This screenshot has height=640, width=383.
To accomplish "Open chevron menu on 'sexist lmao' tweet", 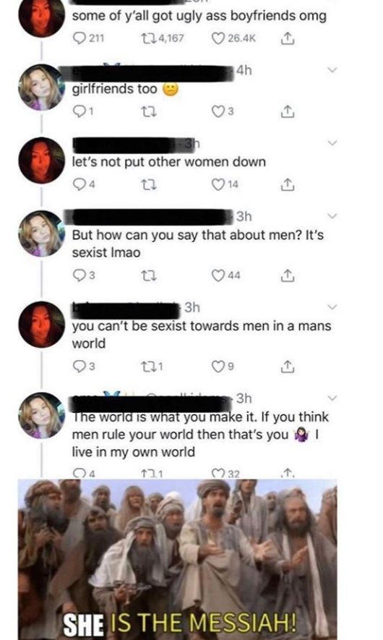I will pos(333,216).
